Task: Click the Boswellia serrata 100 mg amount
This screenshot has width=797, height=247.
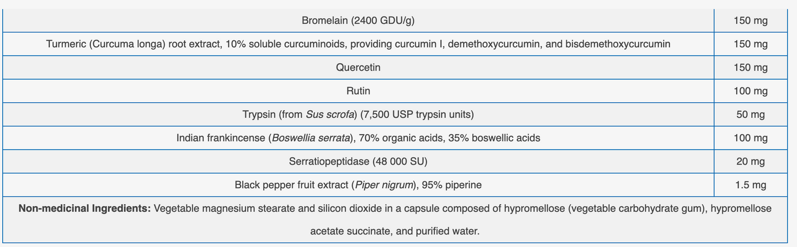Action: [x=750, y=138]
